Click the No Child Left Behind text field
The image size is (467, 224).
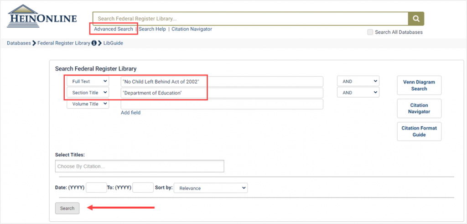[x=222, y=82]
